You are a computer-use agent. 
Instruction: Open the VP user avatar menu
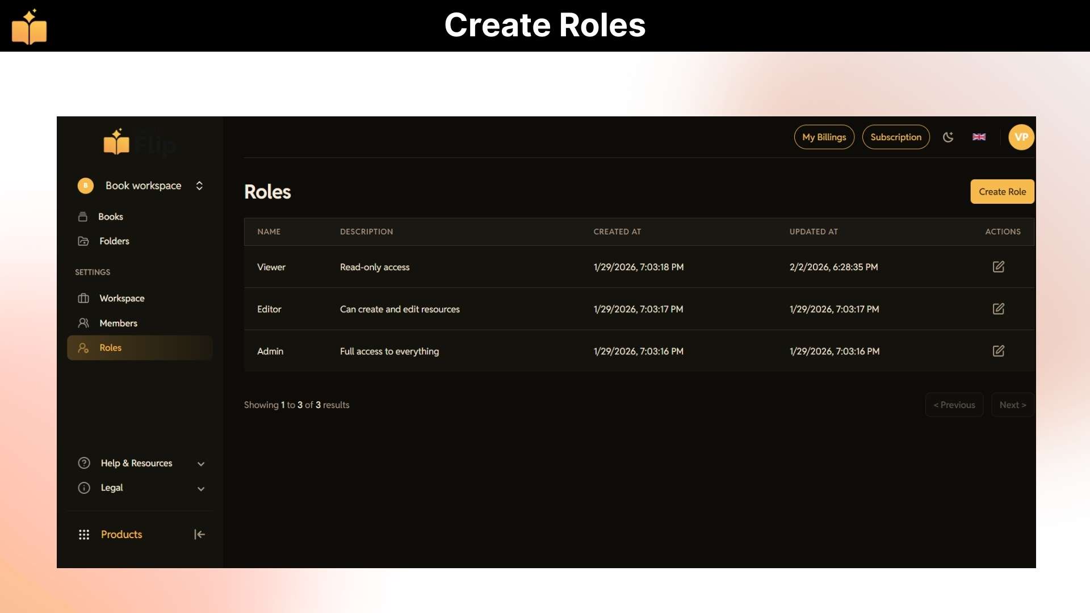(x=1021, y=137)
